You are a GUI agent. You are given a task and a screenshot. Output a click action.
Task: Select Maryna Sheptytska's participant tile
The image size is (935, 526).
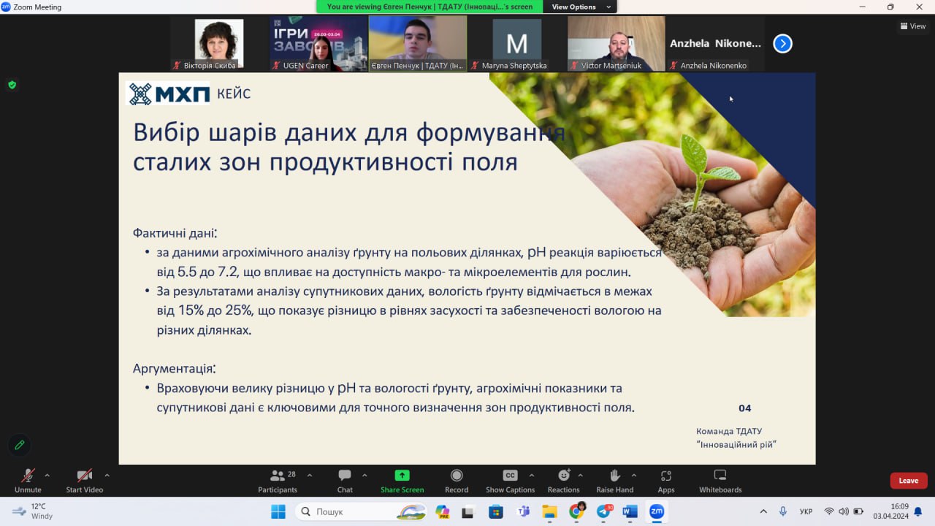(x=517, y=44)
